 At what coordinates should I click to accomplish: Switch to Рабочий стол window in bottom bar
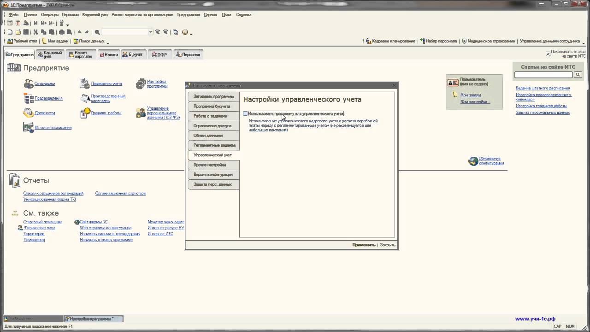coord(33,319)
